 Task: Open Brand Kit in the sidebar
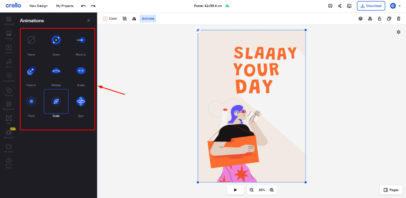tap(9, 134)
